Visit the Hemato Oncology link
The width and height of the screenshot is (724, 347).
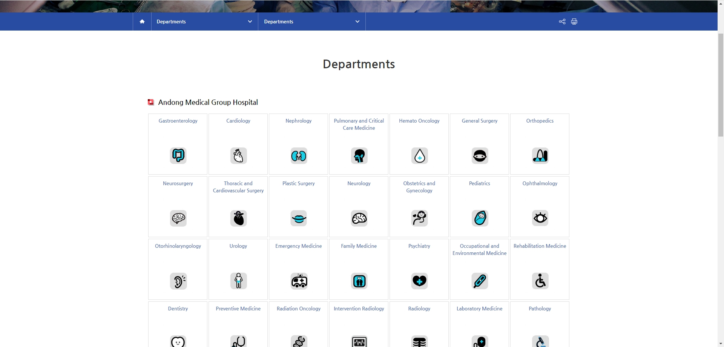pyautogui.click(x=419, y=121)
